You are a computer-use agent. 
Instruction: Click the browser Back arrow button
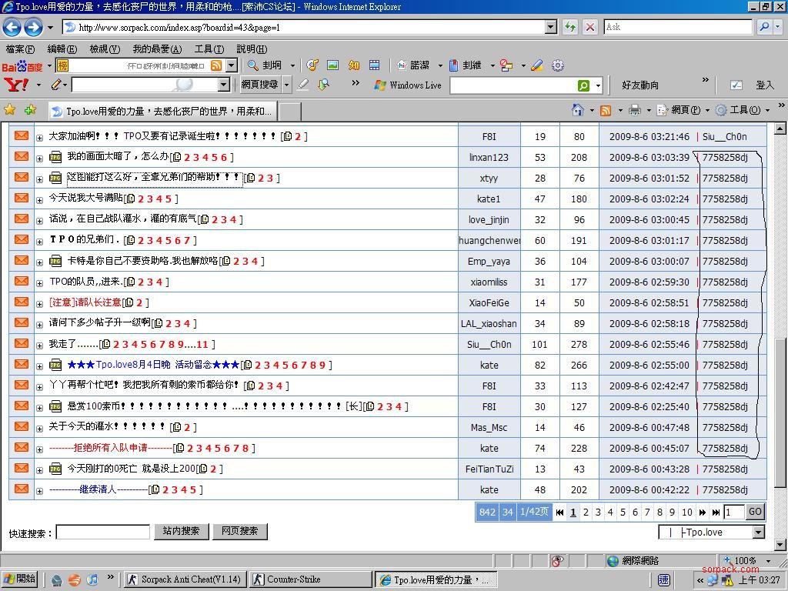(12, 27)
